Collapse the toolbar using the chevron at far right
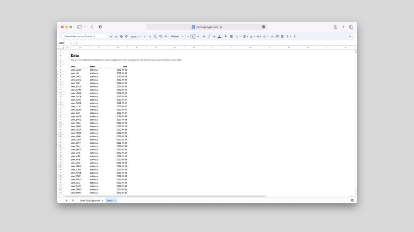Screen dimensions: 414x232 point(350,37)
